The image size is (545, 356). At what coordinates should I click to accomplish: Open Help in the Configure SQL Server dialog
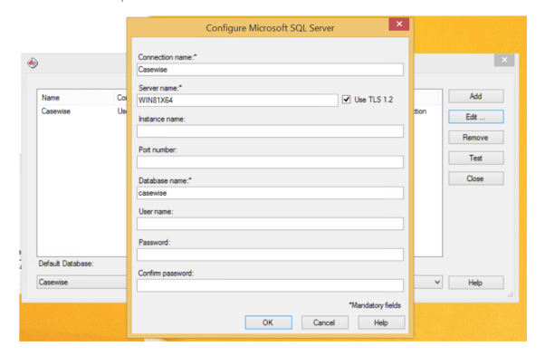(381, 322)
